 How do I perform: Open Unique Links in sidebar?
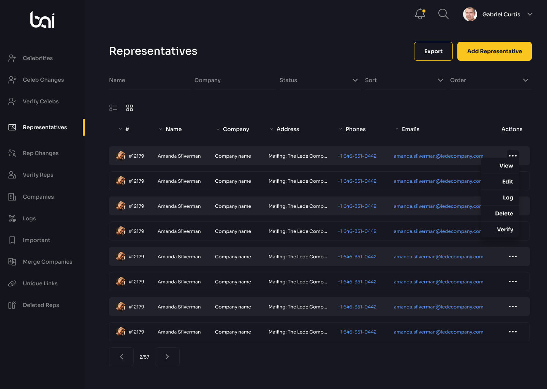click(x=40, y=283)
